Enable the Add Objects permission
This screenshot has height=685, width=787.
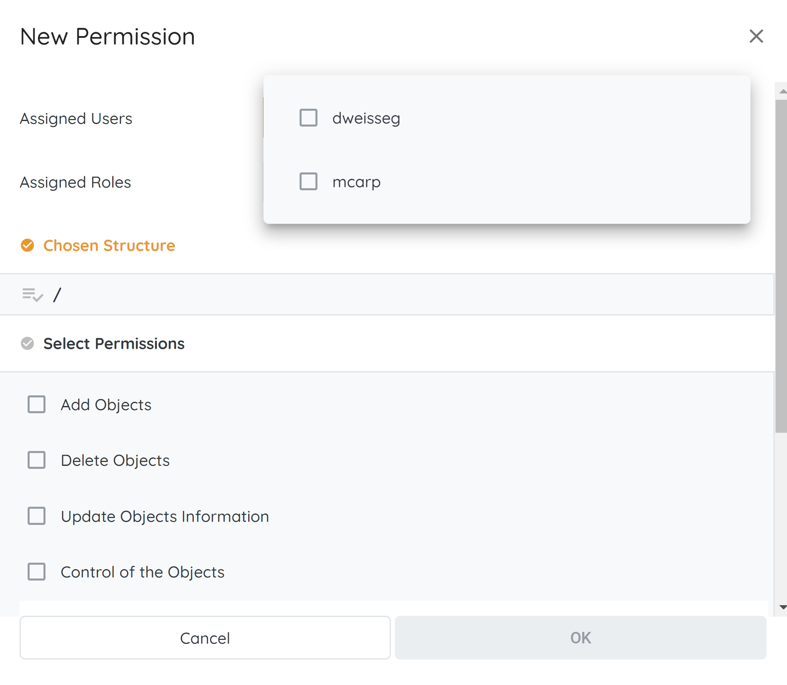(37, 404)
